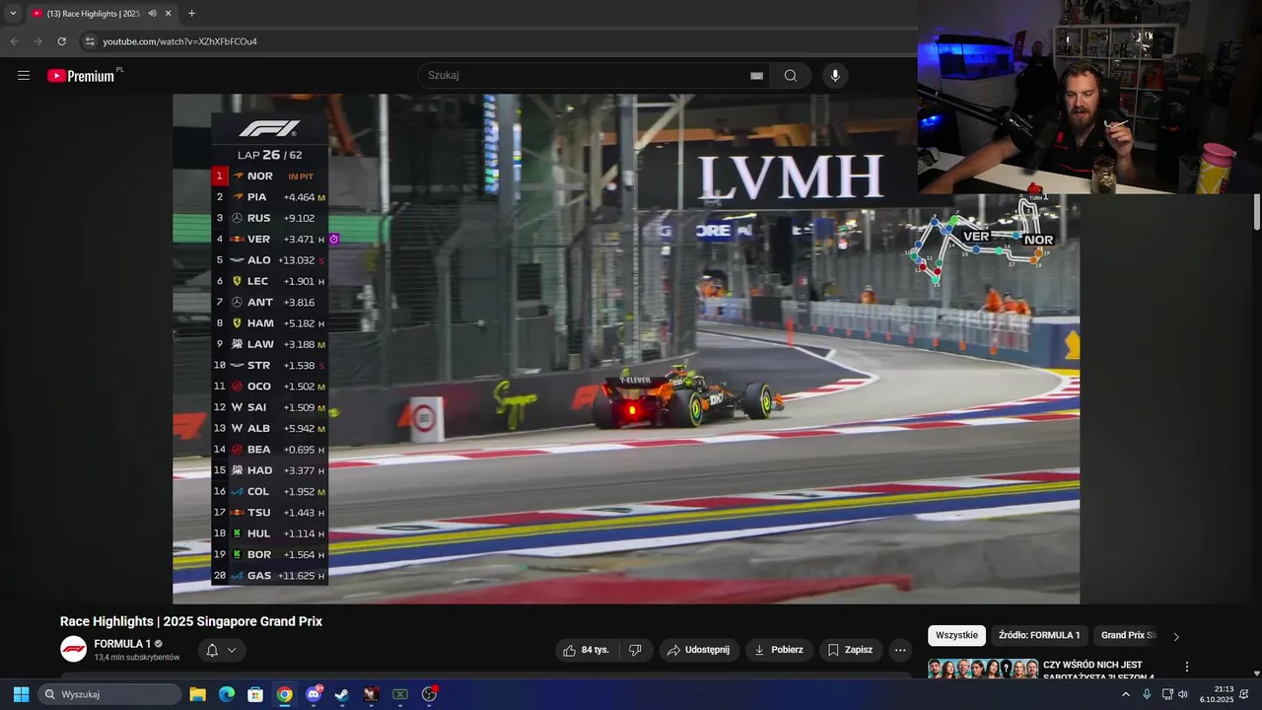Open Microsoft Store from taskbar
Image resolution: width=1262 pixels, height=710 pixels.
(255, 694)
